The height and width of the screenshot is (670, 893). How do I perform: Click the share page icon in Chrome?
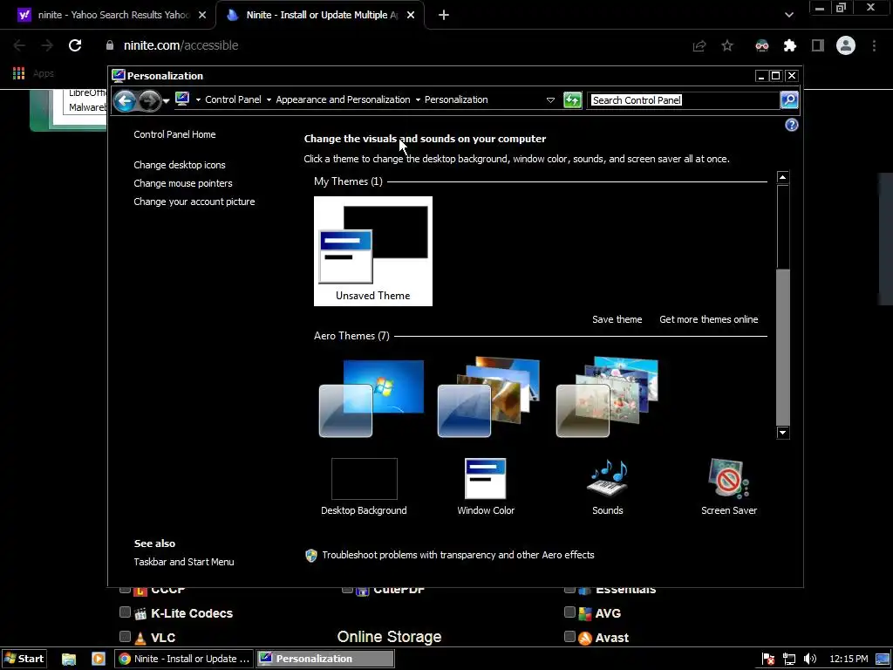click(x=699, y=45)
